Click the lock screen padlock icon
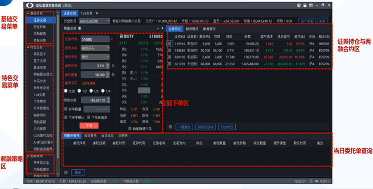This screenshot has width=373, height=189. (x=305, y=5)
